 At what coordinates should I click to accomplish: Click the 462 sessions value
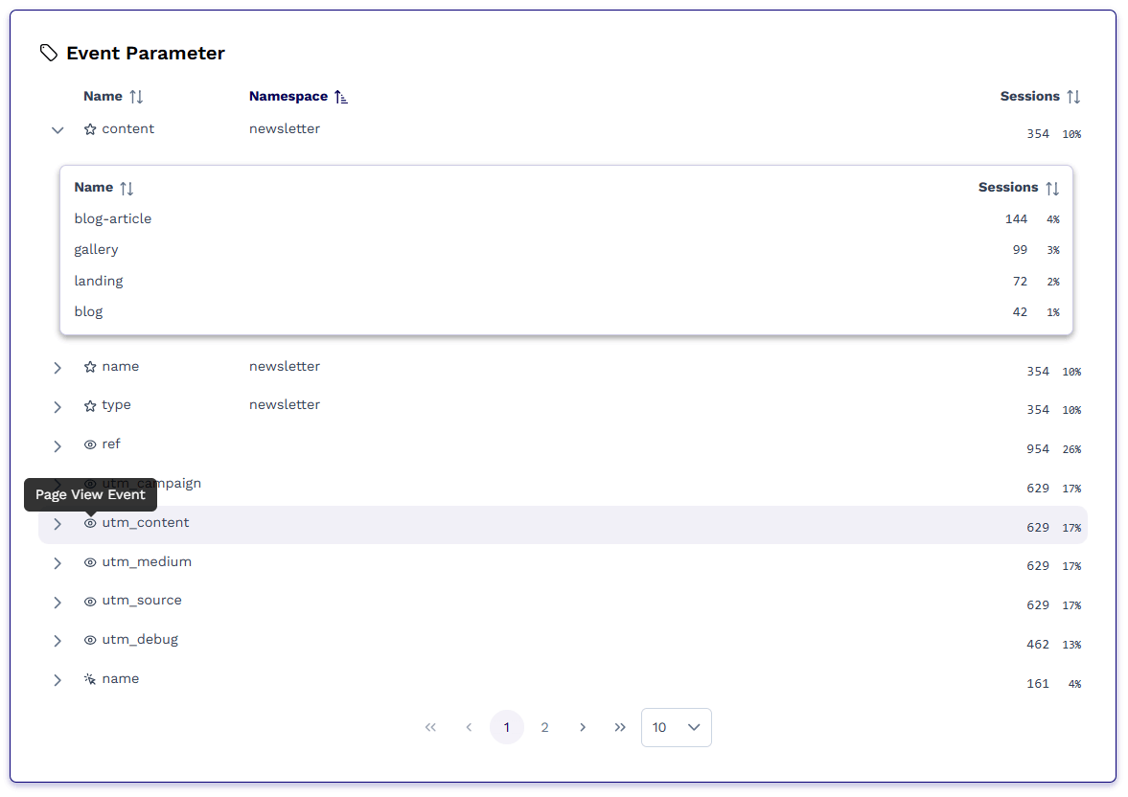(1037, 645)
